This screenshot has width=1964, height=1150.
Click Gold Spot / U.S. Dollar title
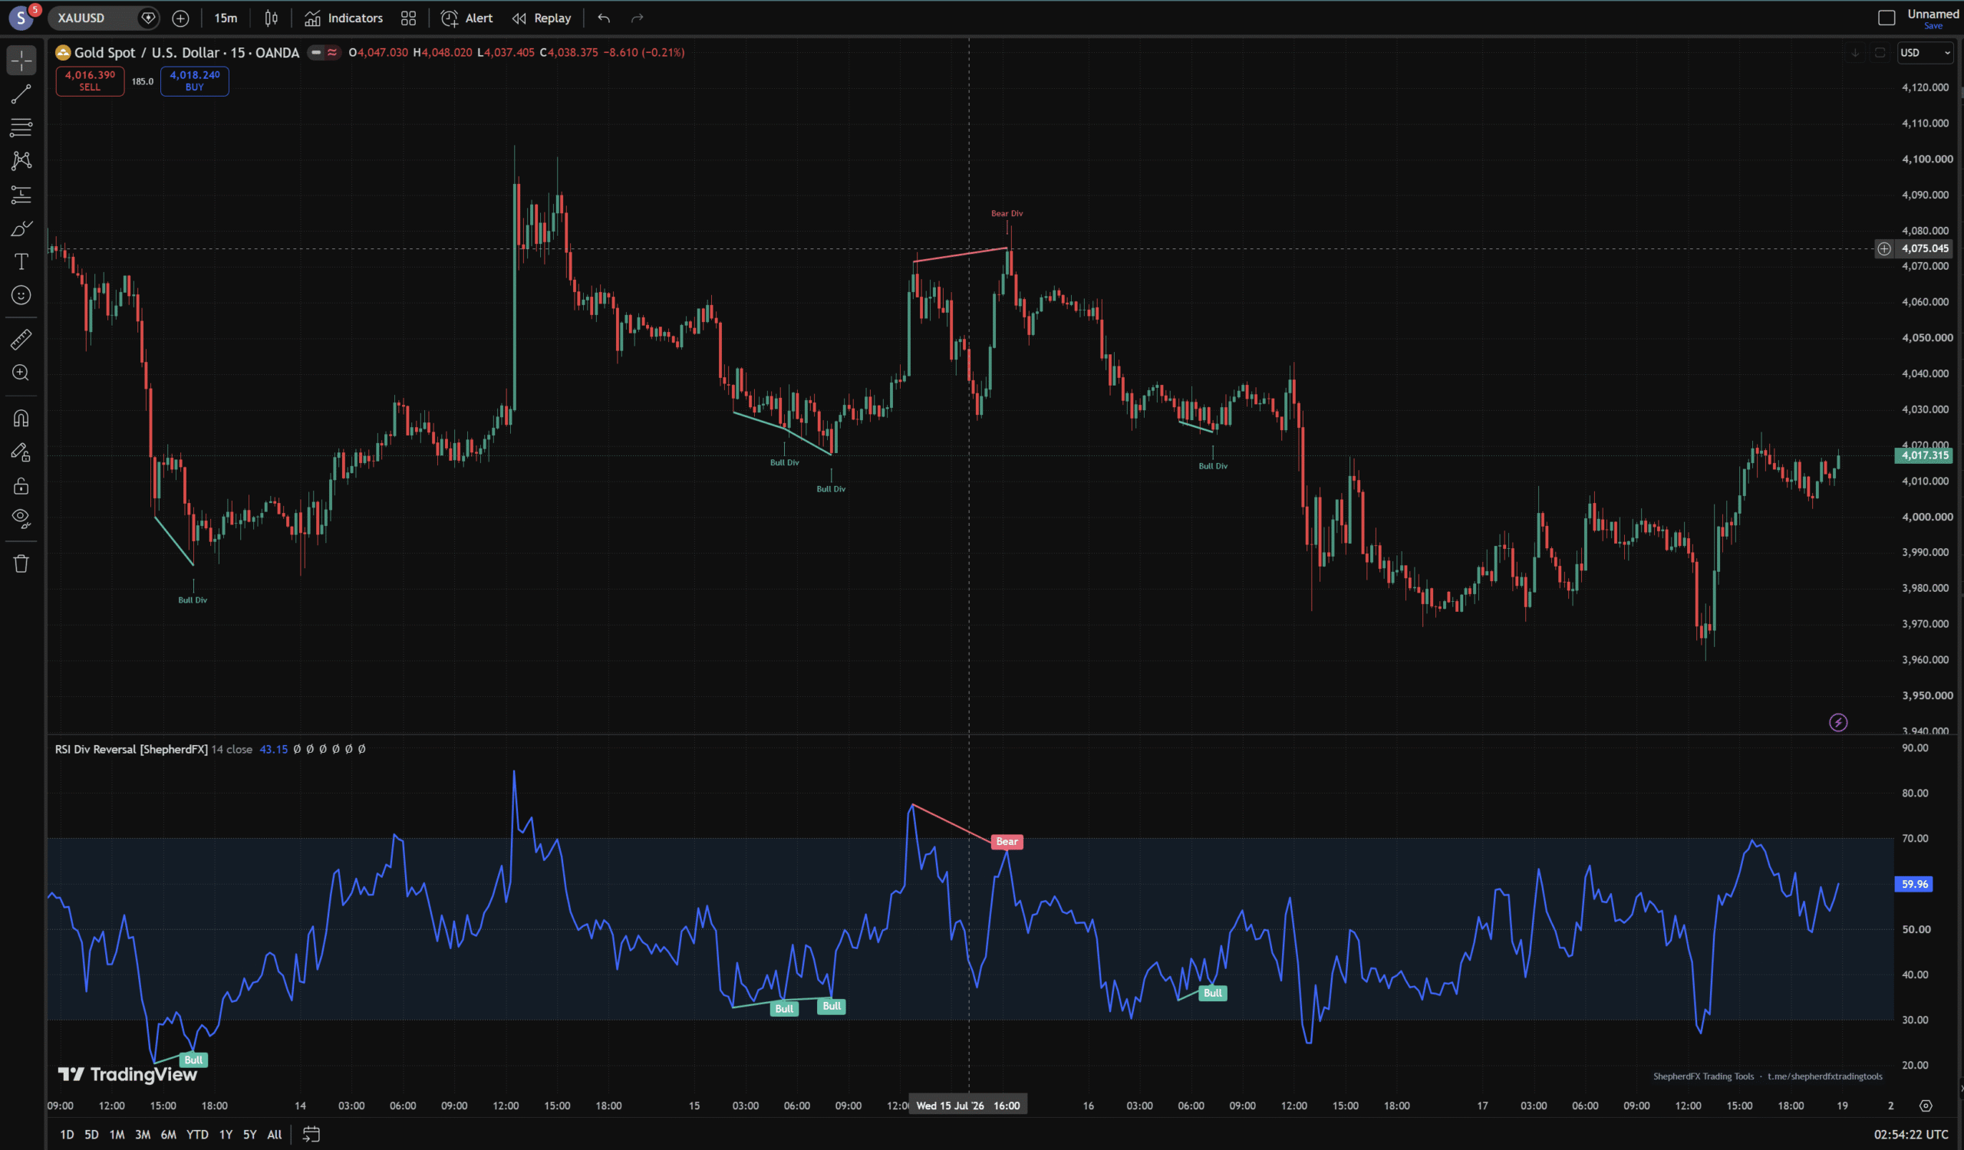point(186,52)
